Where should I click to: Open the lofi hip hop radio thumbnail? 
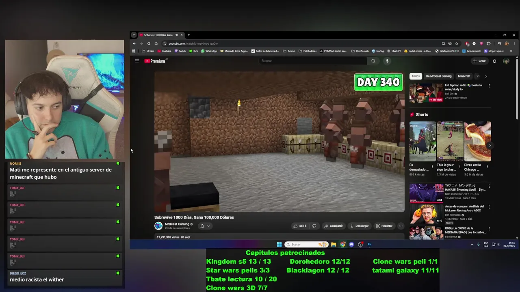[426, 93]
